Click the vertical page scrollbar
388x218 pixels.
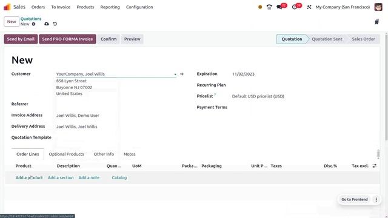point(386,88)
